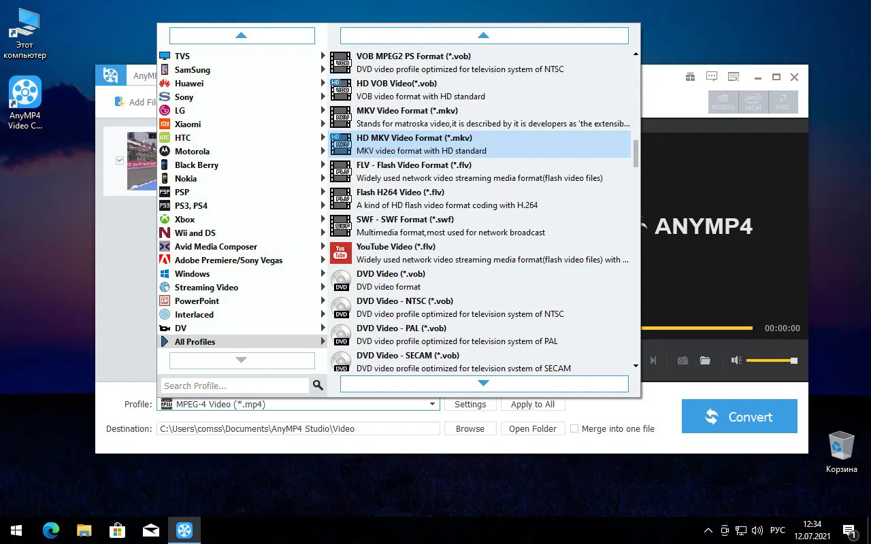Open folder icon in the player controls
Screen dimensions: 871x544
point(705,360)
